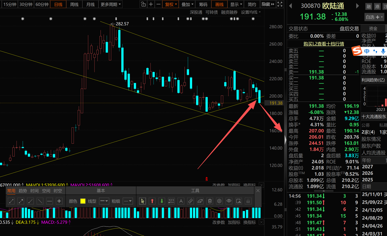
Task: Select the 时空 drawing tools tab
Action: click(58, 191)
